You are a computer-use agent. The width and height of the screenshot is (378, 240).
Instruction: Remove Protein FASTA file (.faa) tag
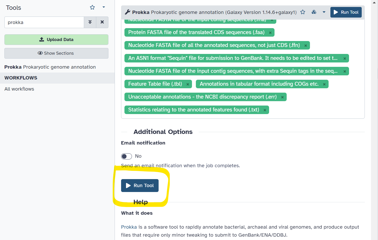(x=270, y=33)
